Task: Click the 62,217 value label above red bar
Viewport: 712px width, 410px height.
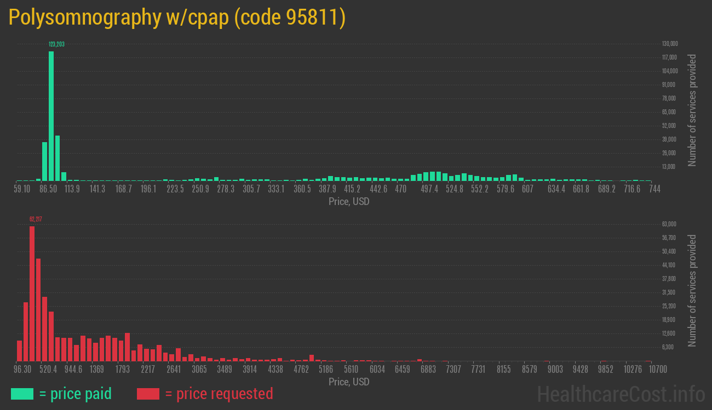Action: pos(36,219)
